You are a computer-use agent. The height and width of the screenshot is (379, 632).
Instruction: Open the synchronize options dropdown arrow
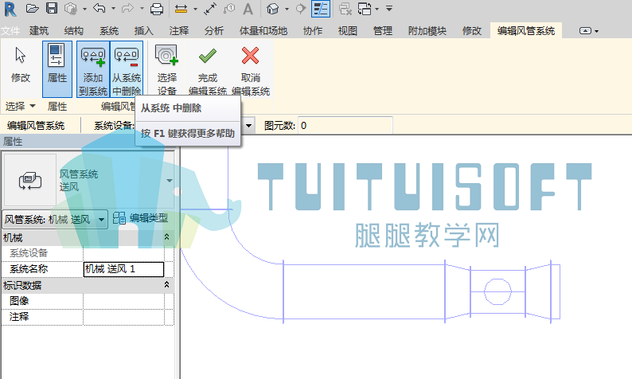click(x=84, y=9)
